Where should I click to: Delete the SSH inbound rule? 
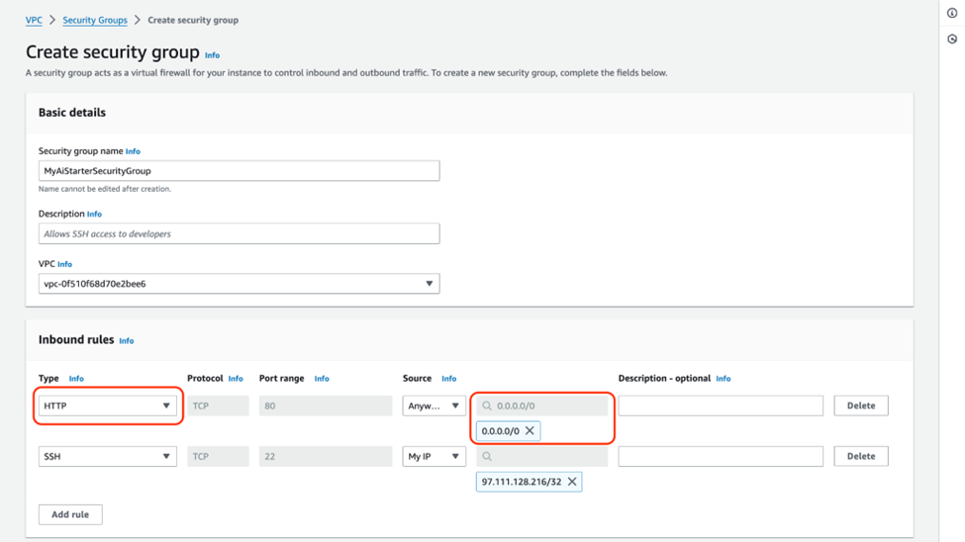point(860,456)
